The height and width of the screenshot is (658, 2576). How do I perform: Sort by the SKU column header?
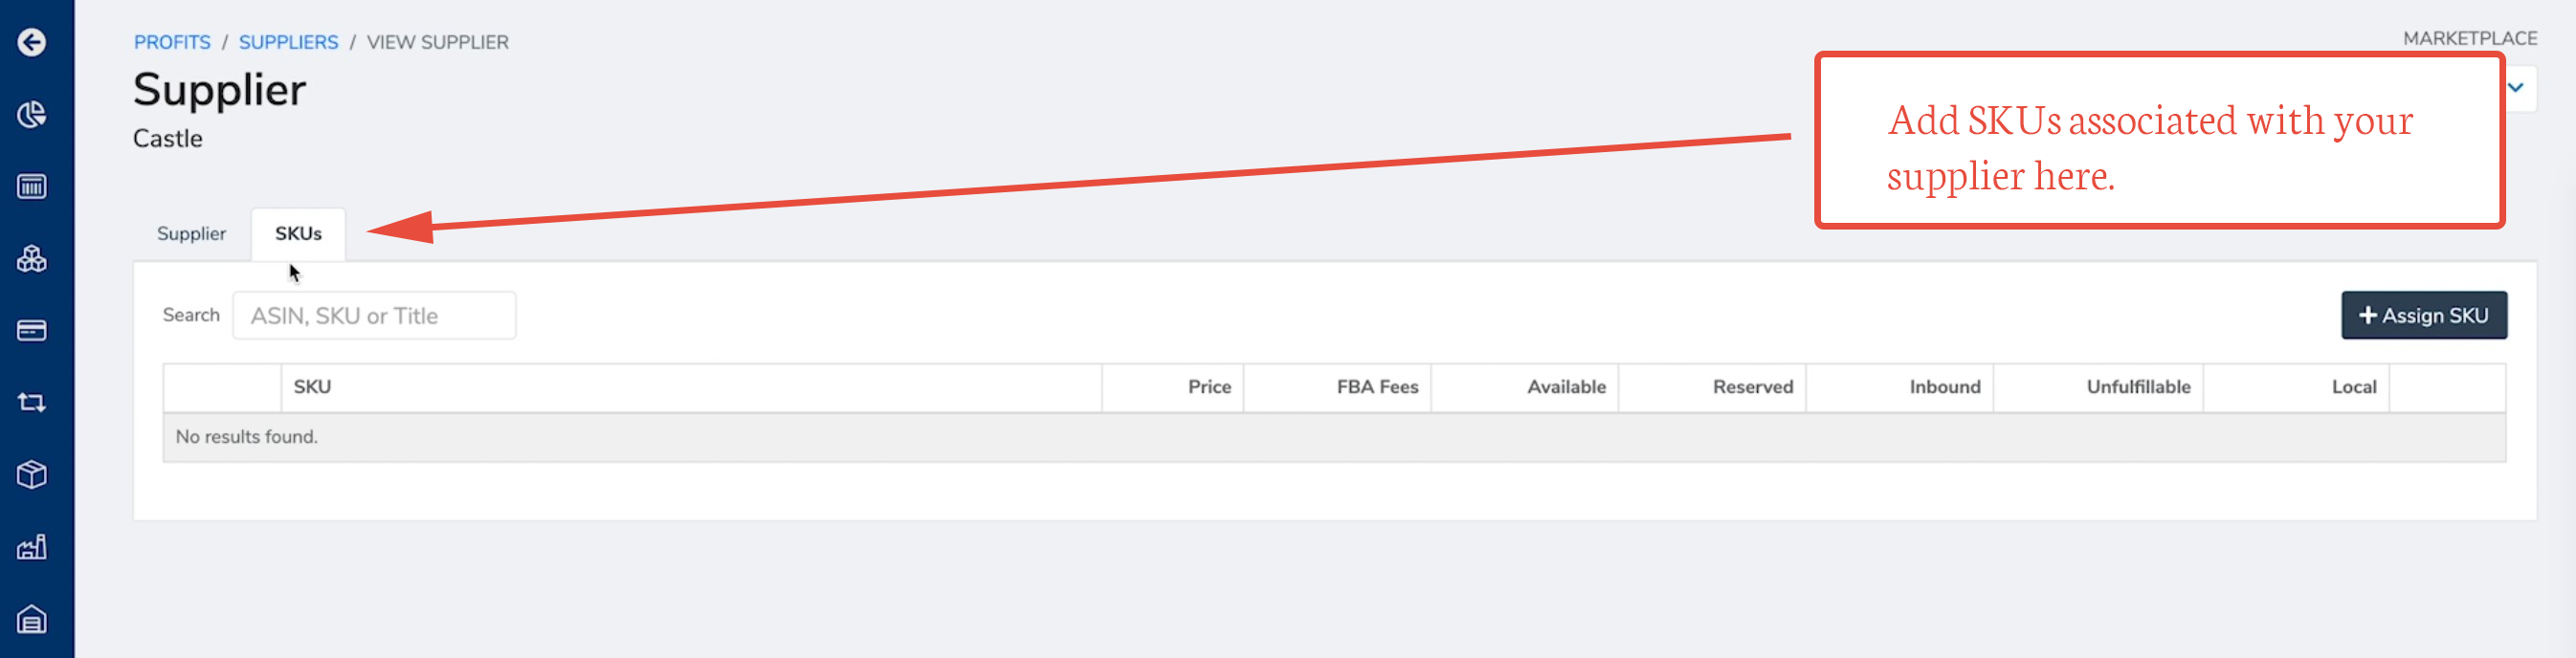pos(312,387)
